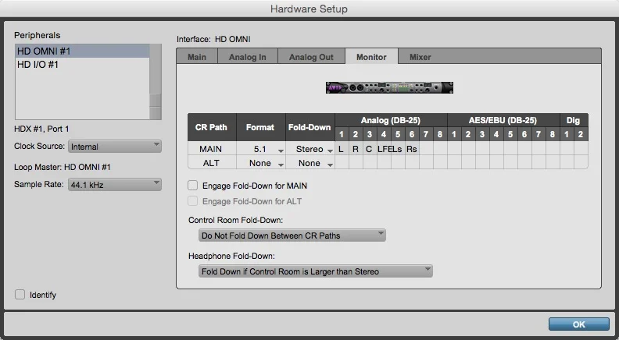Click Engage Fold-Down for ALT checkbox
The width and height of the screenshot is (619, 340).
point(192,201)
